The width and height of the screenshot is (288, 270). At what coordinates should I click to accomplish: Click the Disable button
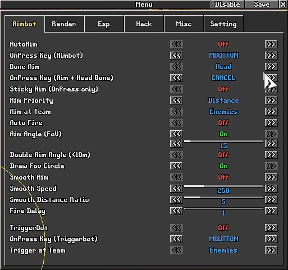click(x=227, y=4)
